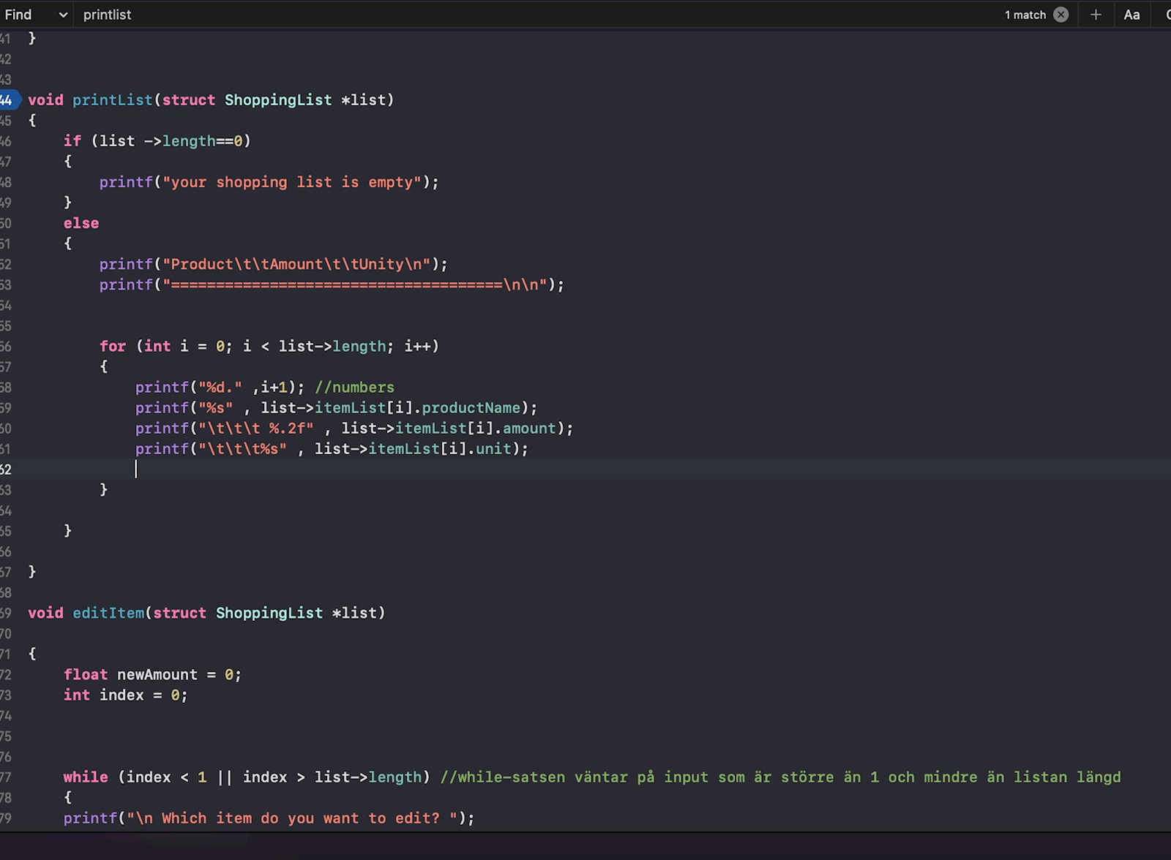Click the Swedish comment after the while condition
Viewport: 1171px width, 860px height.
click(780, 777)
